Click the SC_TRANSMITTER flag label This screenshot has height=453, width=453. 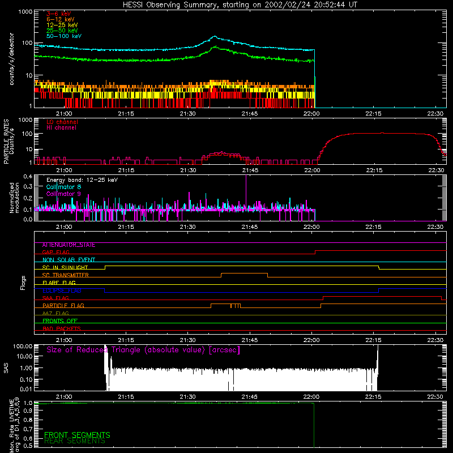tap(66, 275)
